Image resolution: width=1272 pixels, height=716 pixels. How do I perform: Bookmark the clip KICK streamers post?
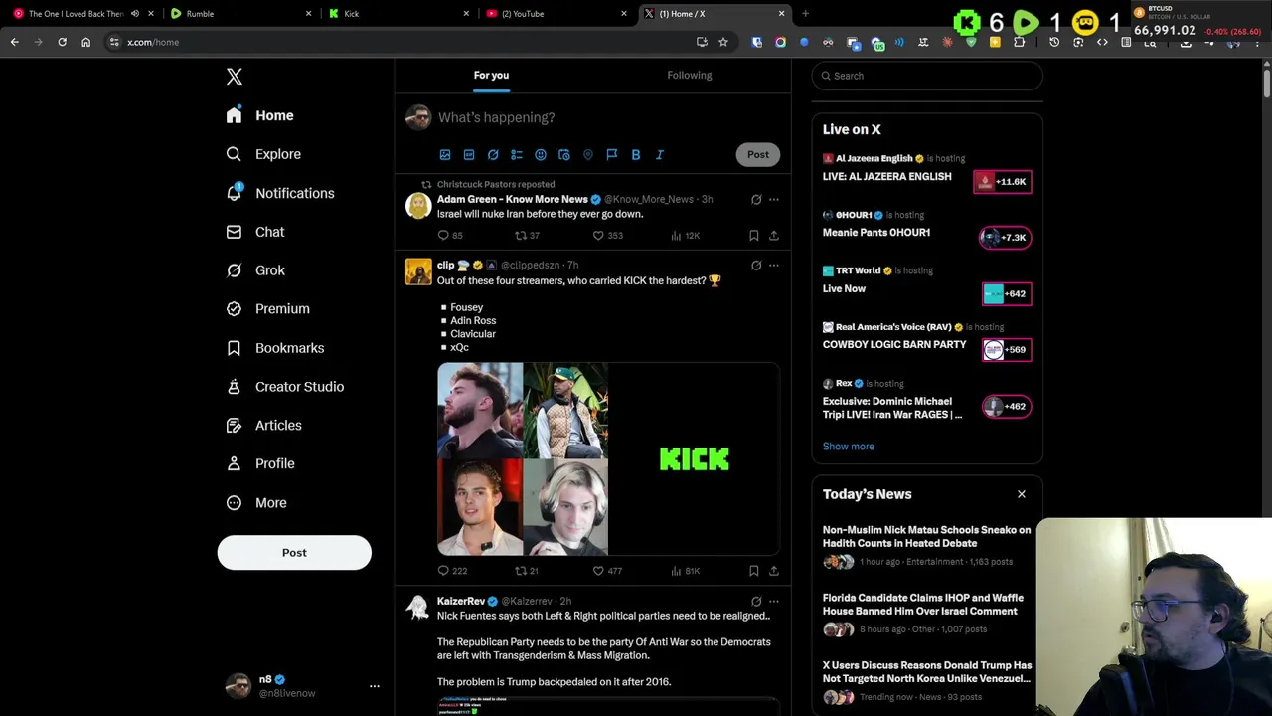[x=754, y=571]
